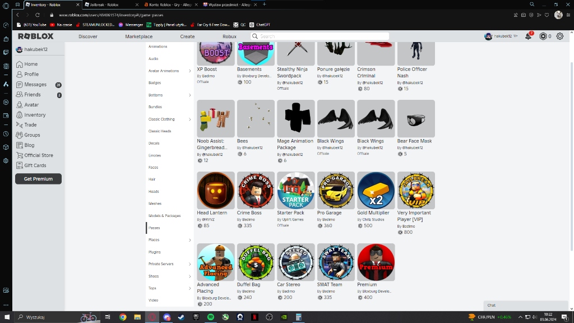Expand Avatar Animations category
The image size is (574, 323).
[x=189, y=71]
